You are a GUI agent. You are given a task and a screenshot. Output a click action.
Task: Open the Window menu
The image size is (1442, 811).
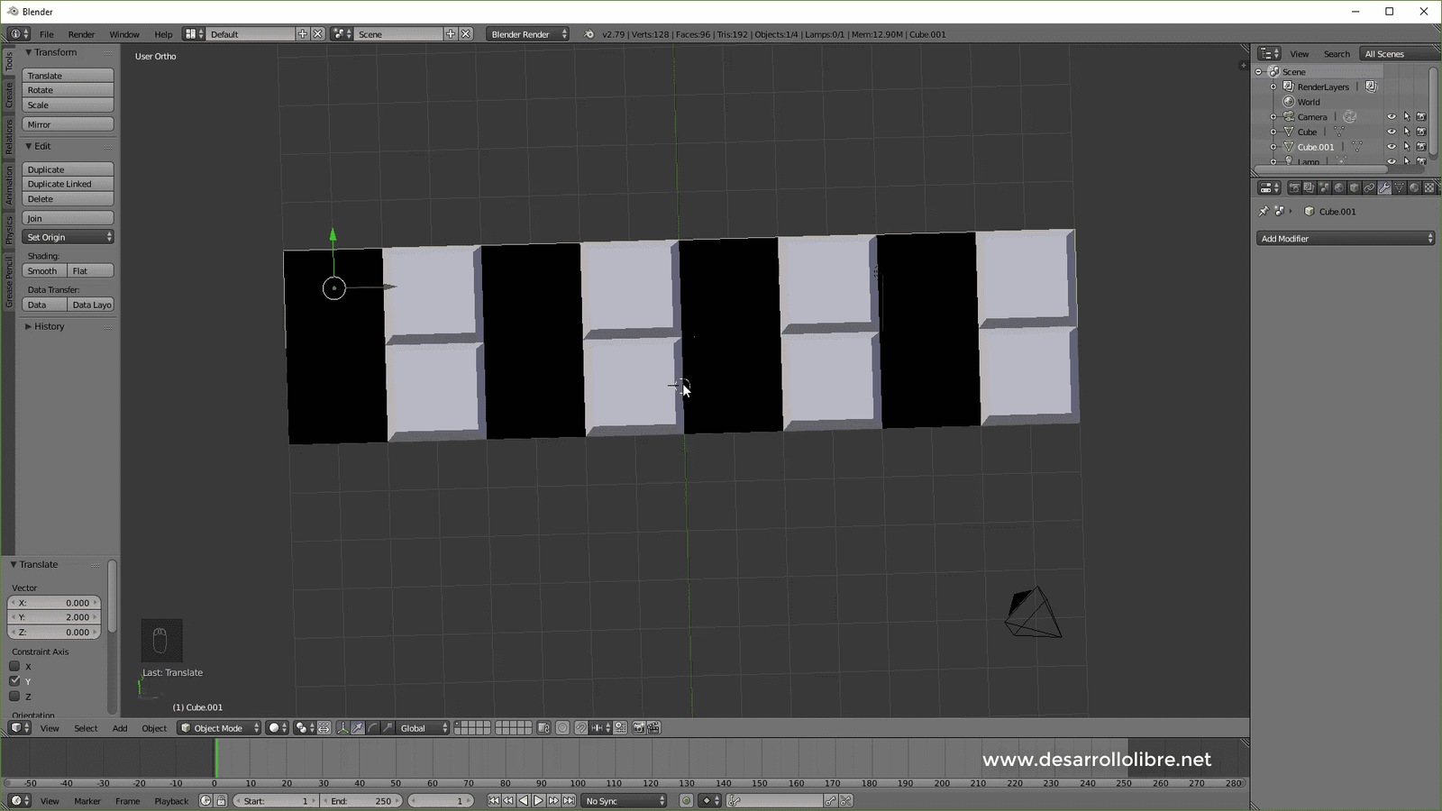pos(124,34)
